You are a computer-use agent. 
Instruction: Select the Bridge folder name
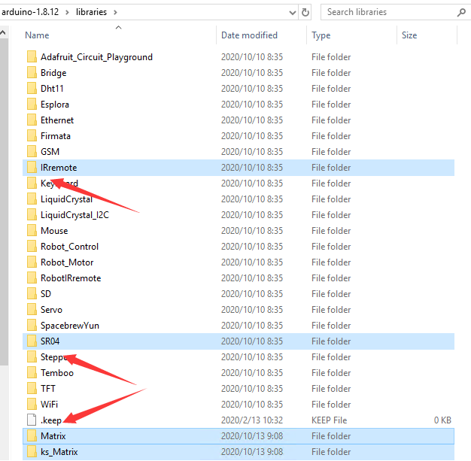(53, 73)
